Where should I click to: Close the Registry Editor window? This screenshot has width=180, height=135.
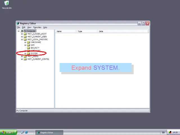(x=147, y=23)
